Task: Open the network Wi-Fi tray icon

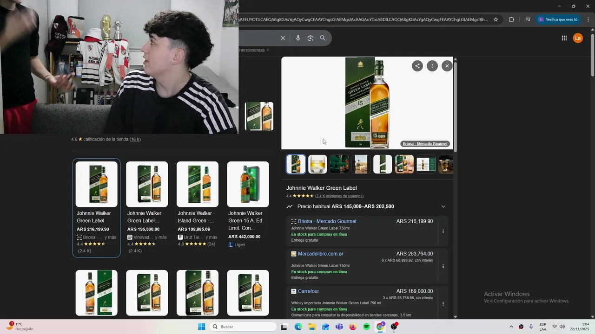Action: coord(555,327)
